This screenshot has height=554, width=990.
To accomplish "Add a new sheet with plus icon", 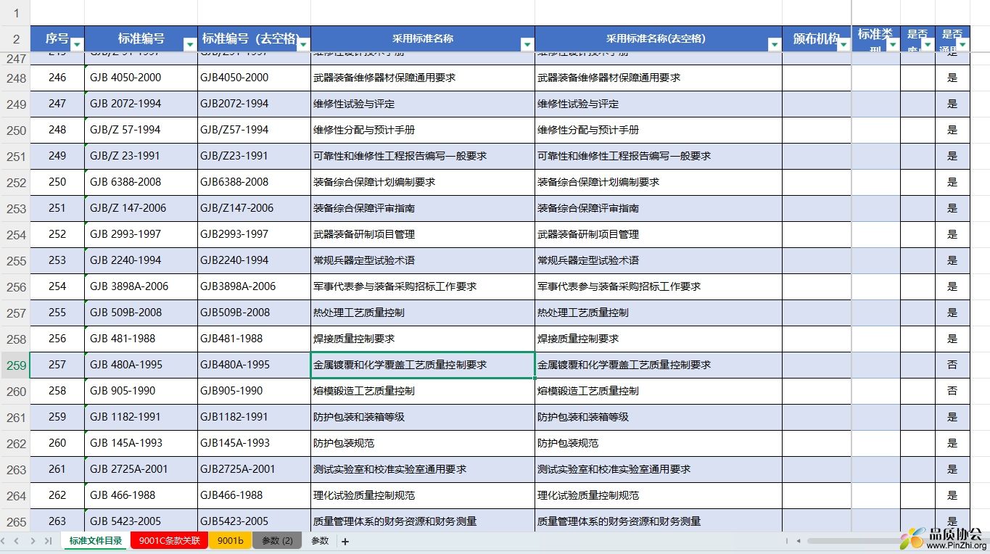I will click(345, 541).
